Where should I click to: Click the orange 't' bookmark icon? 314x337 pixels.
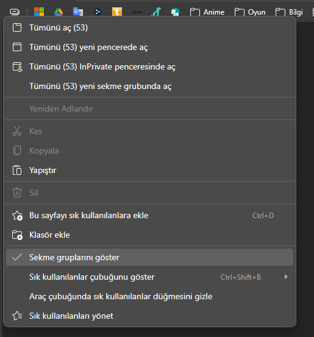[117, 12]
